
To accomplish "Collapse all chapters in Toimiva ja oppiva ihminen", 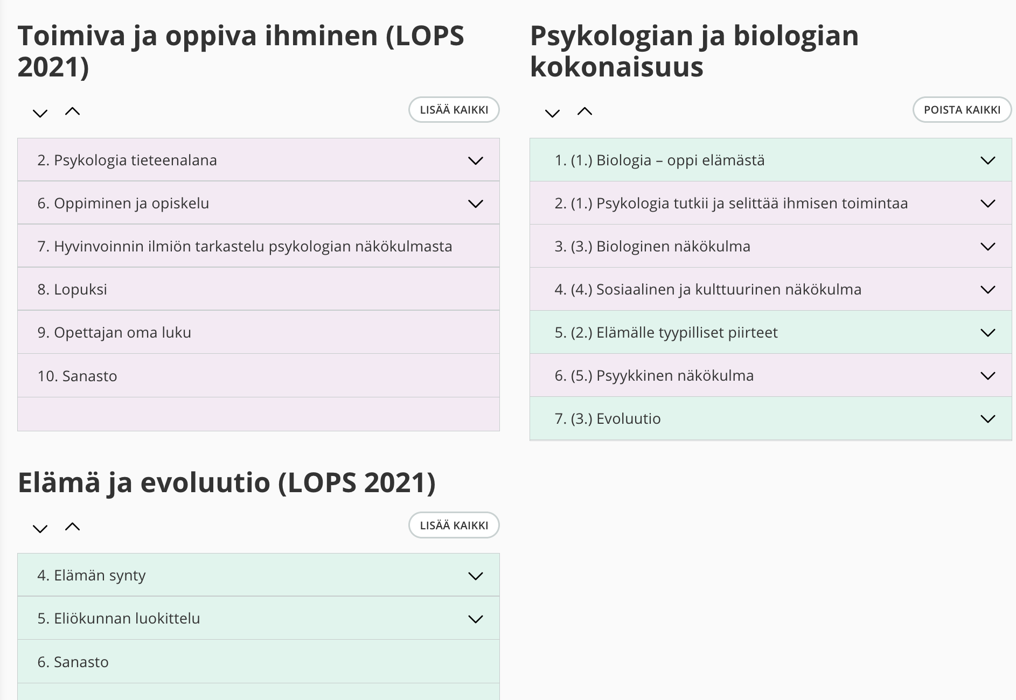I will pyautogui.click(x=72, y=111).
